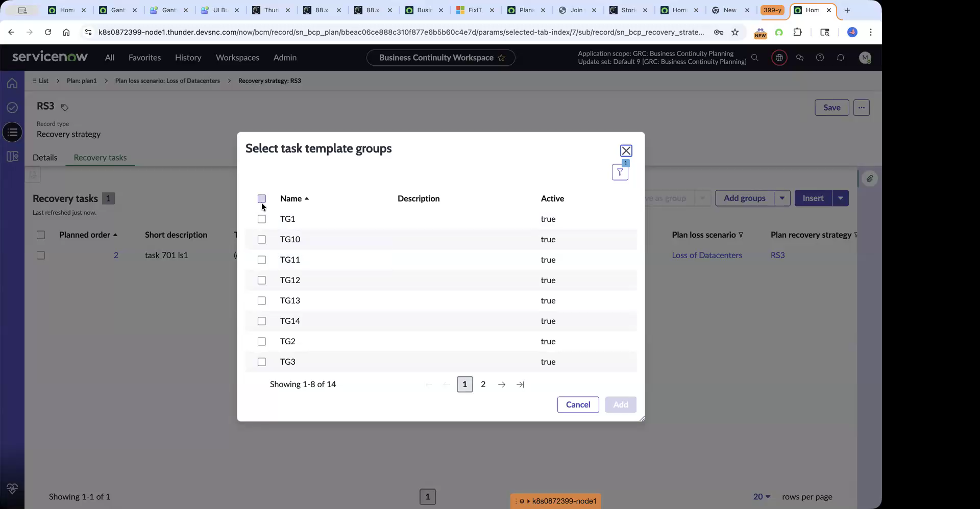Open the notifications bell icon

tap(841, 58)
